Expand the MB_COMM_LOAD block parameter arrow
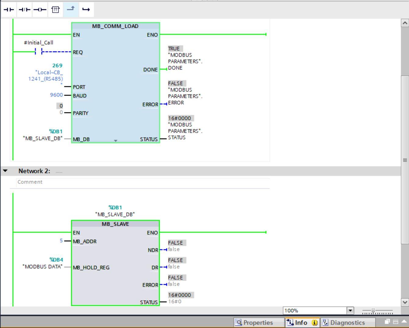The image size is (409, 328). point(116,140)
